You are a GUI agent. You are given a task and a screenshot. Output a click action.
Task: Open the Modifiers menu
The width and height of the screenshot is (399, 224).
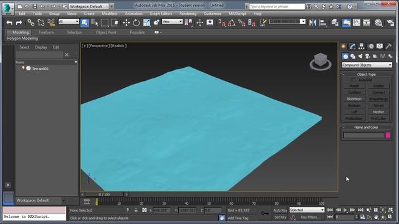click(x=110, y=14)
